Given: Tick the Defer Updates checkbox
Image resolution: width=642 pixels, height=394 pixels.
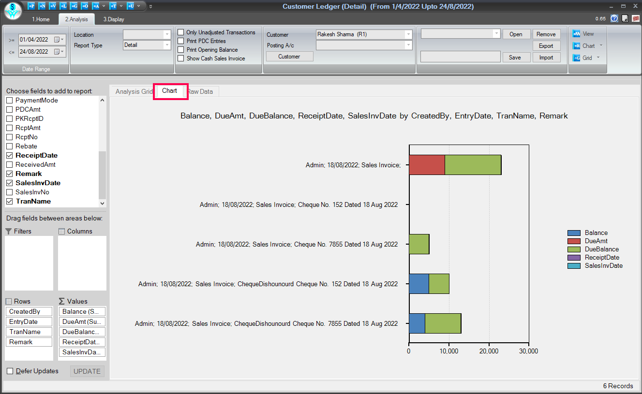Looking at the screenshot, I should pyautogui.click(x=10, y=371).
